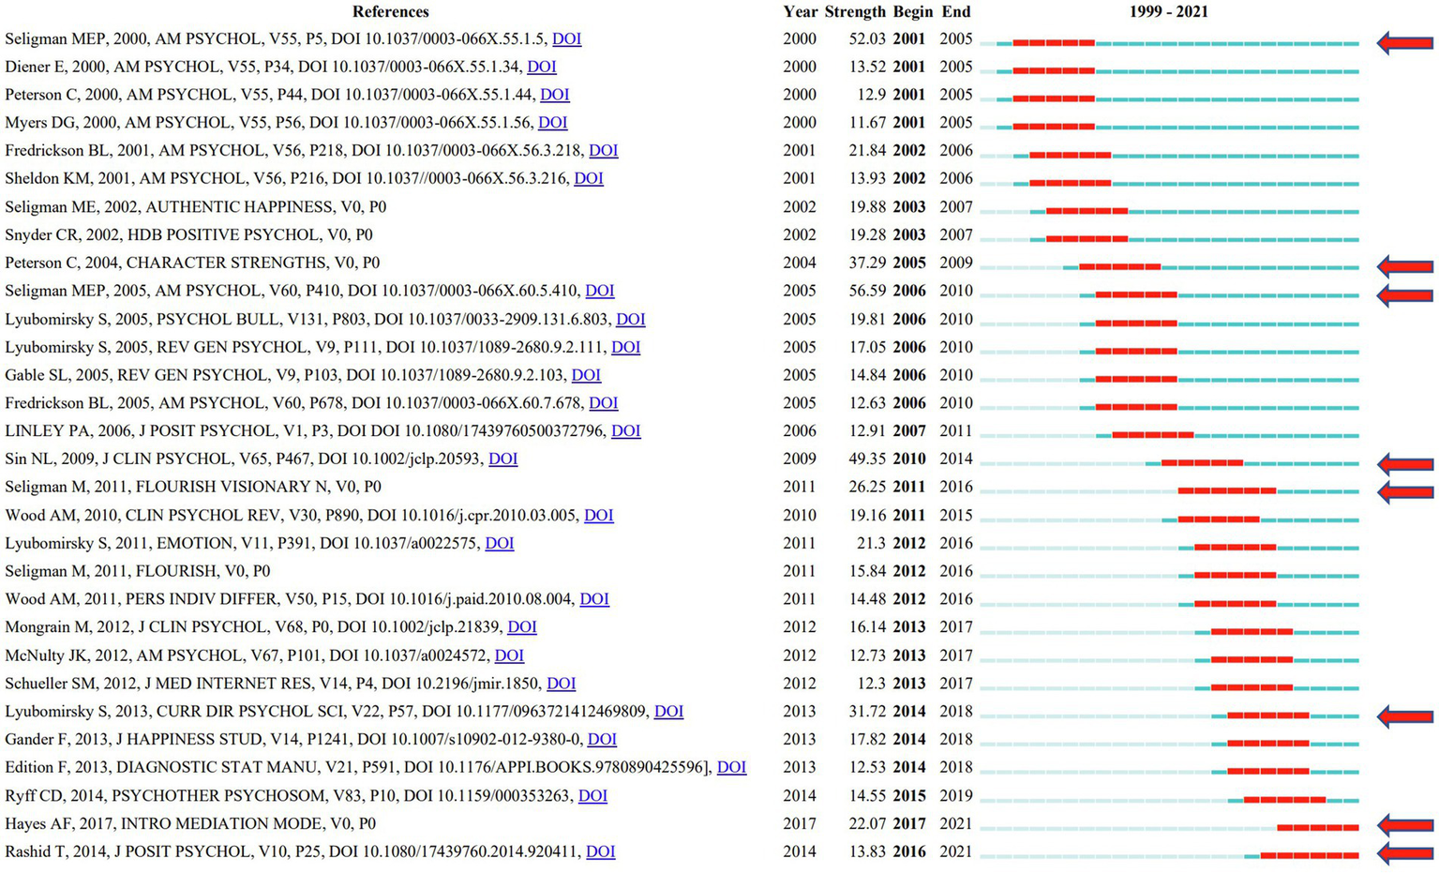Open DOI link for Fredrickson BL 2001
Image resolution: width=1439 pixels, height=873 pixels.
tap(603, 150)
